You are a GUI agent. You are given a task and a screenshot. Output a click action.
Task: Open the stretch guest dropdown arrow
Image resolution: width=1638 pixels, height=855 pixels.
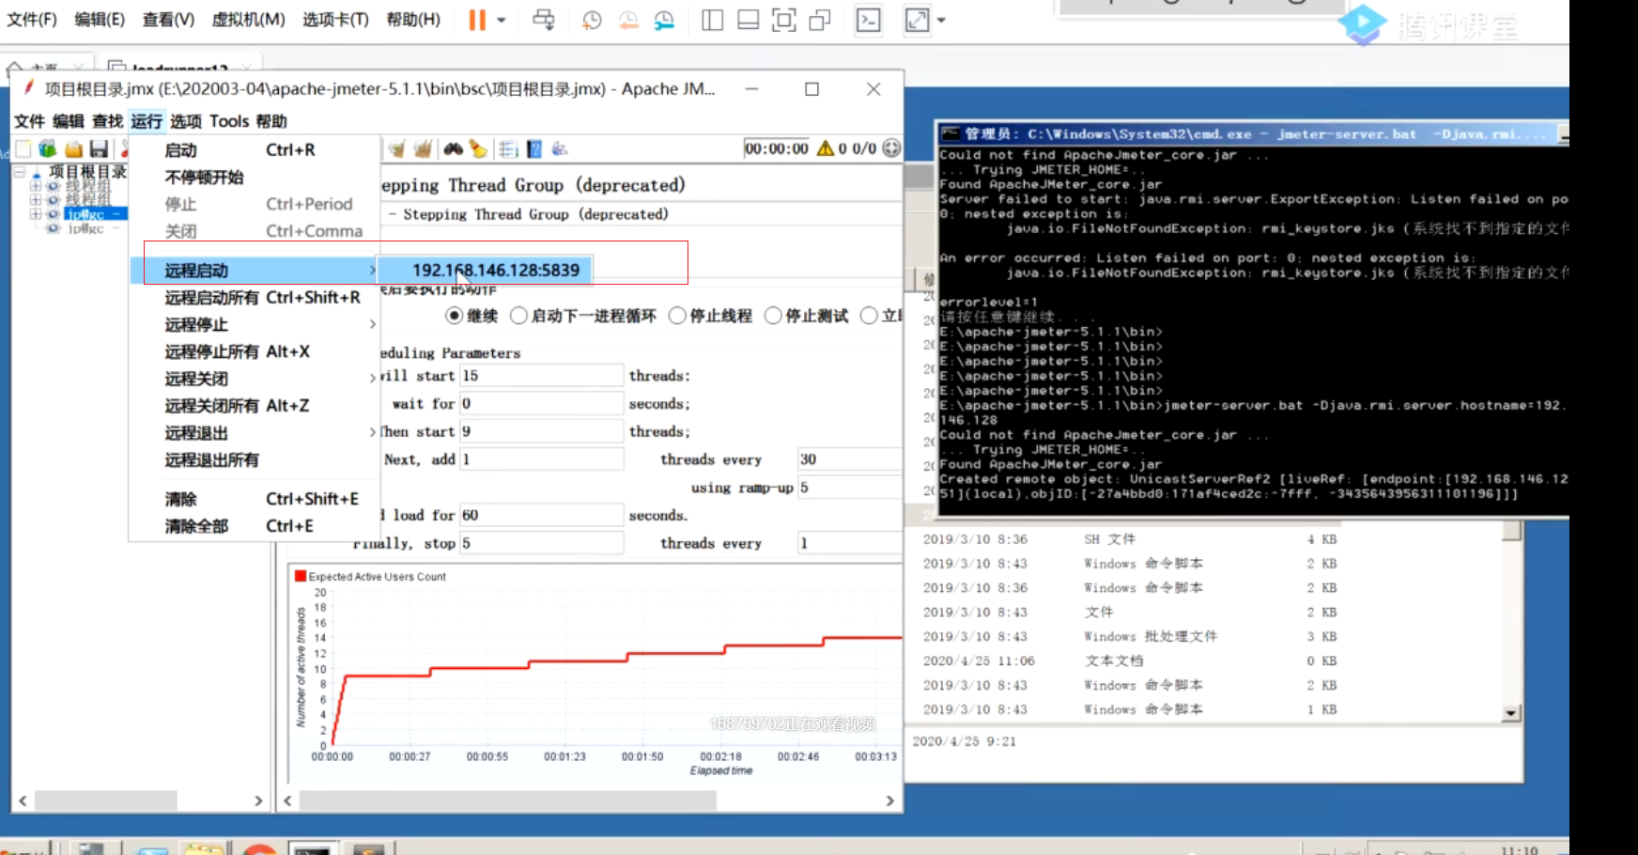941,20
